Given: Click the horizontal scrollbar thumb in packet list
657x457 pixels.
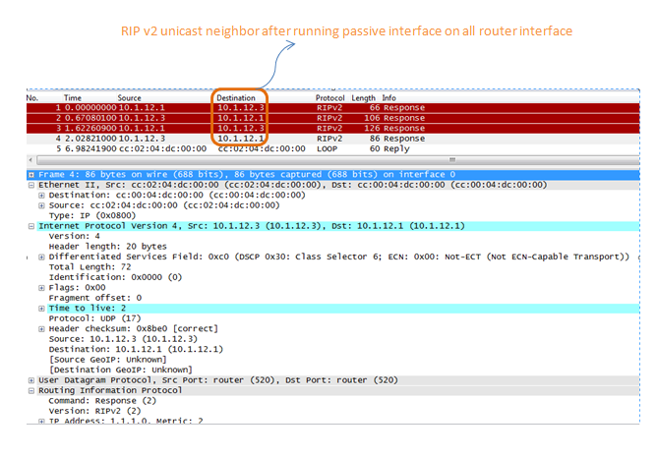Looking at the screenshot, I should point(337,160).
